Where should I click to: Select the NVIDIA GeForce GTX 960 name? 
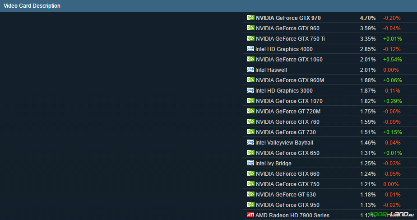287,28
